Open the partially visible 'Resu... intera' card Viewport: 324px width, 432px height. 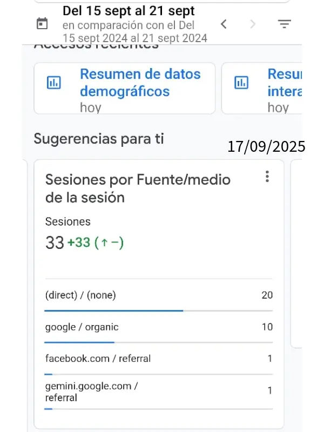[x=283, y=83]
